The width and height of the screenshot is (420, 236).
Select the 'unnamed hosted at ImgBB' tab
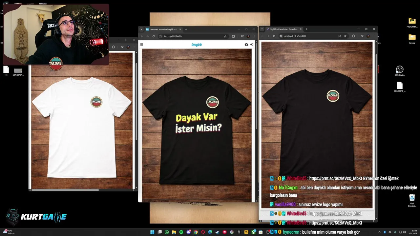163,29
